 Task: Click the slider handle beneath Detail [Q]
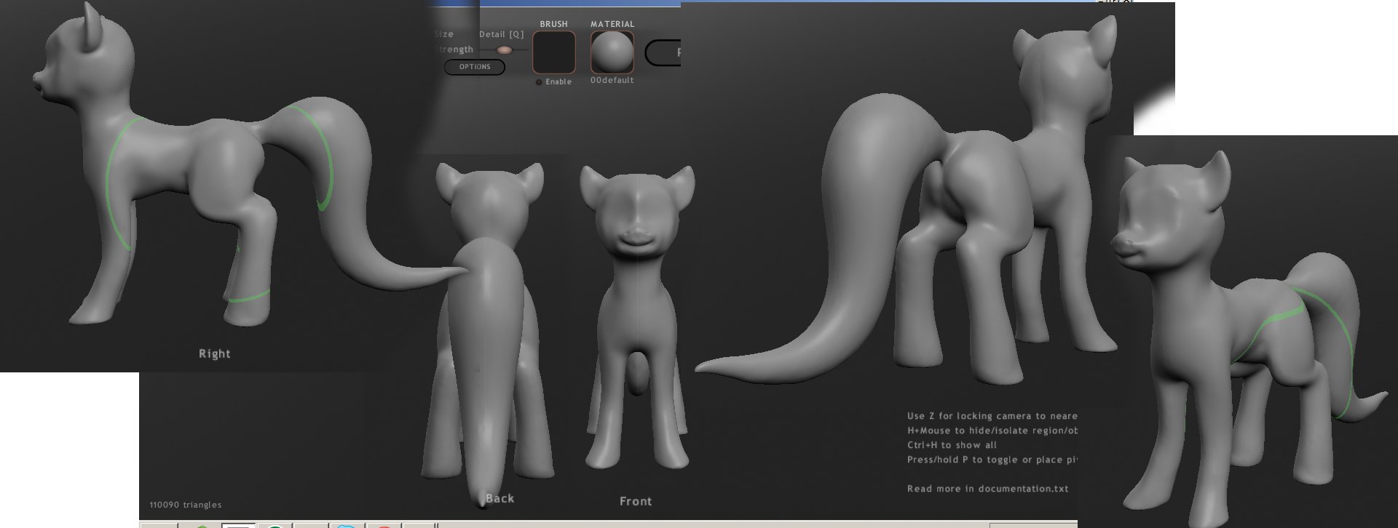pos(504,49)
